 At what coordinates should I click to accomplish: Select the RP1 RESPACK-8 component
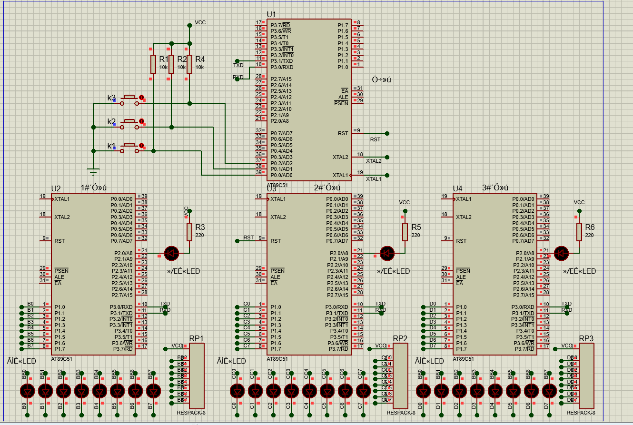[x=197, y=376]
